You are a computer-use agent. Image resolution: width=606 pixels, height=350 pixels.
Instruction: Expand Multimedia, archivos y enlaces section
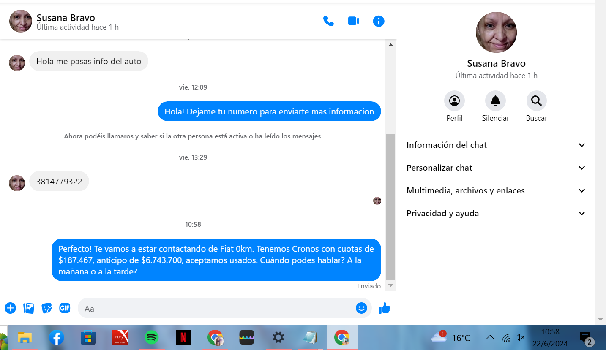click(496, 191)
